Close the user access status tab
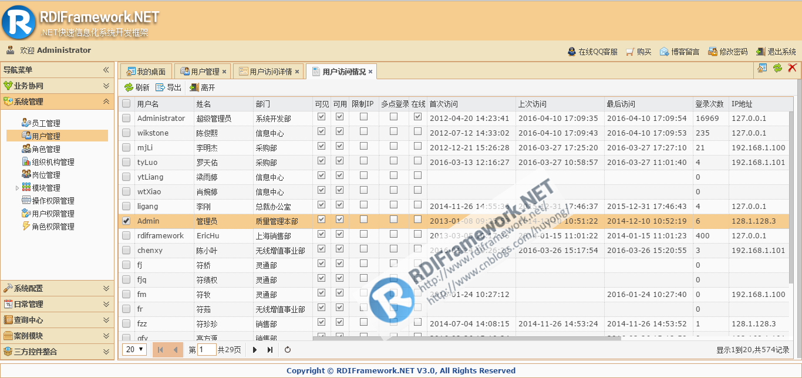 (x=370, y=72)
